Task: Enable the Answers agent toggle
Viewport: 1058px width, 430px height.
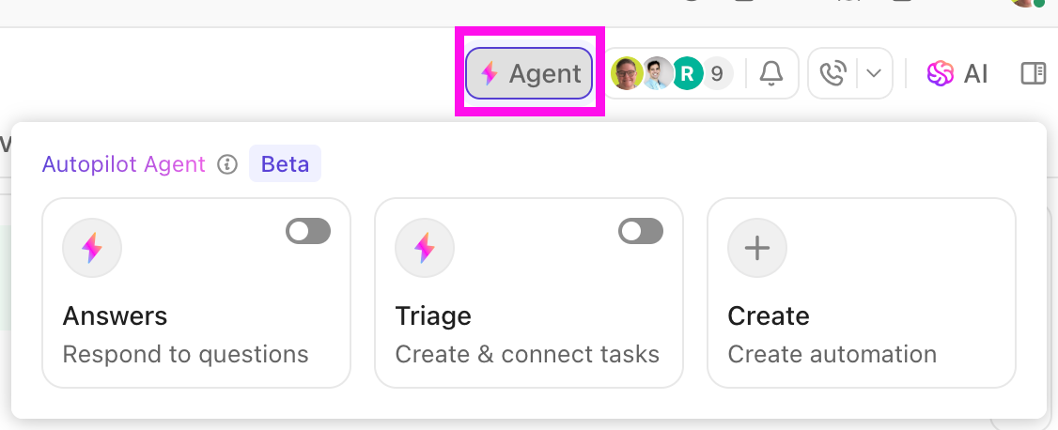Action: click(x=308, y=231)
